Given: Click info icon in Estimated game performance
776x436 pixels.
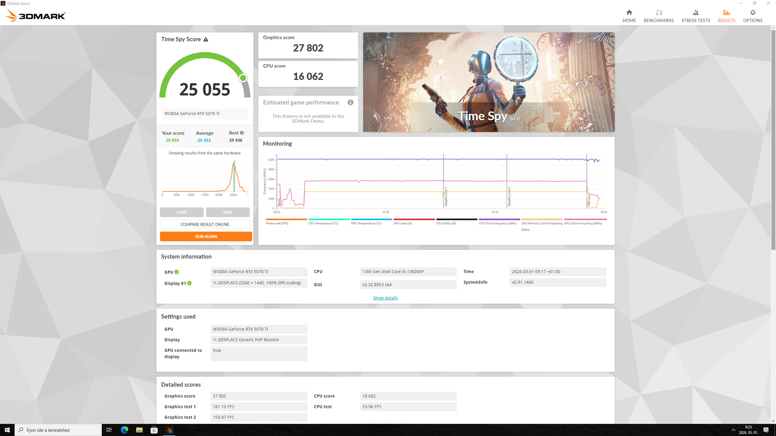Looking at the screenshot, I should 350,102.
